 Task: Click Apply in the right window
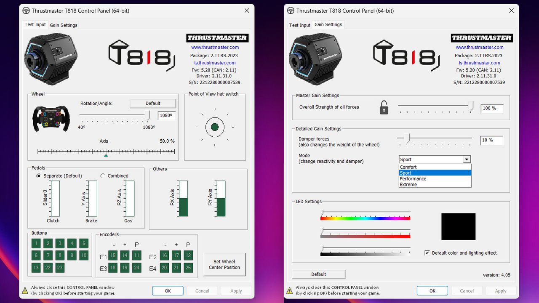click(x=501, y=291)
